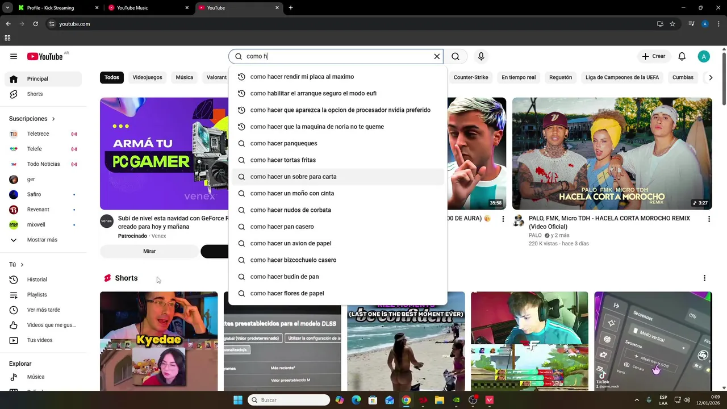Open options menu for the PALO video
This screenshot has height=409, width=727.
(709, 219)
